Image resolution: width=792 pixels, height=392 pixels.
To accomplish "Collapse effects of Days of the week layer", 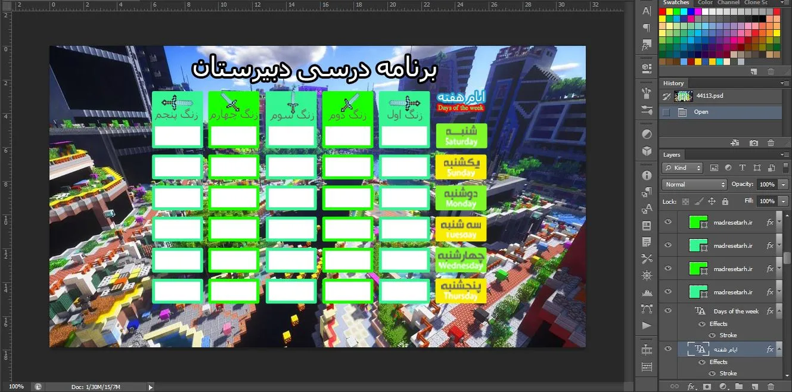I will point(779,311).
